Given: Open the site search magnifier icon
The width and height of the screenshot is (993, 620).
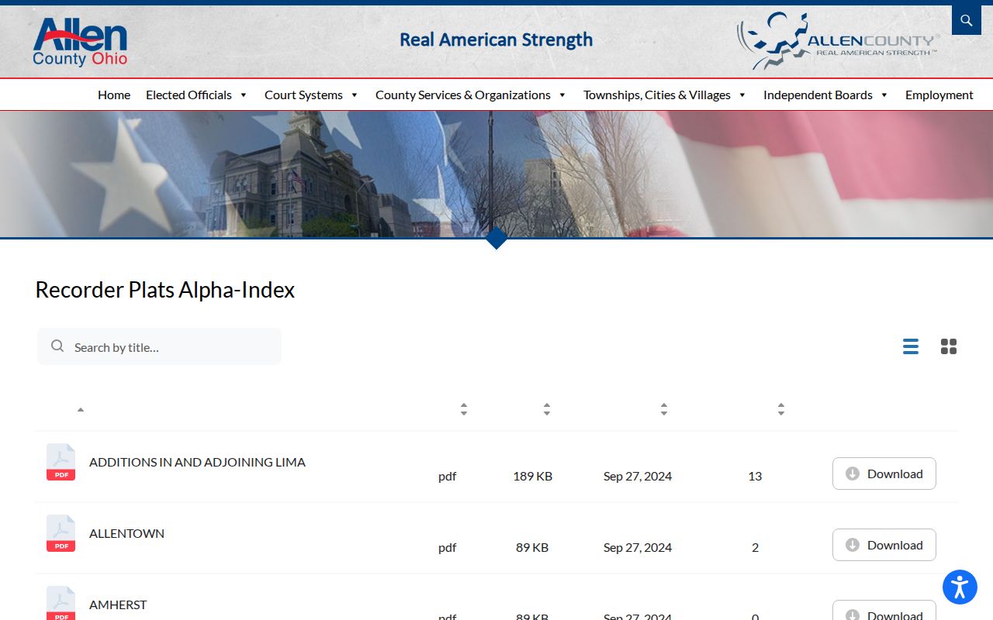Looking at the screenshot, I should click(x=966, y=20).
